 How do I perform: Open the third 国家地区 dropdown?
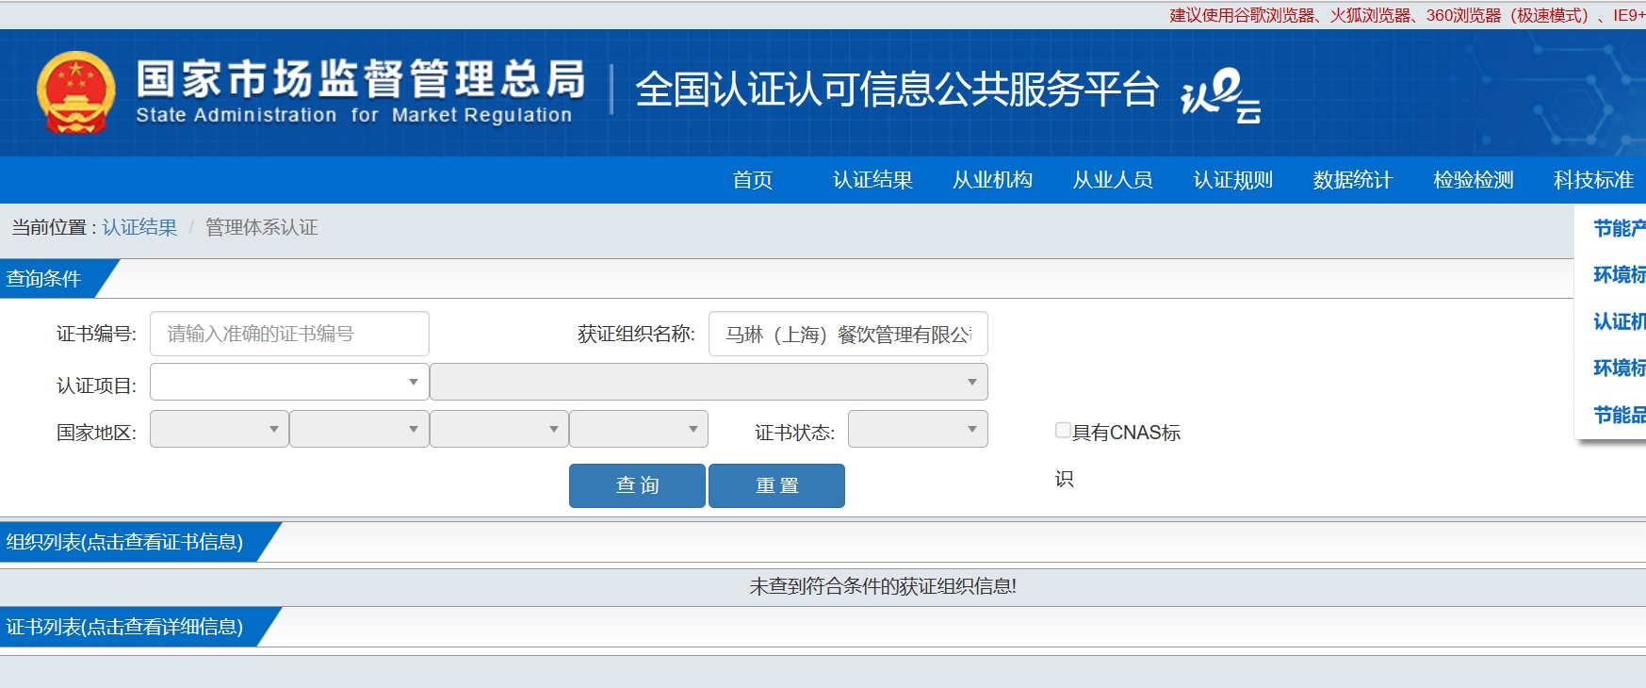499,429
